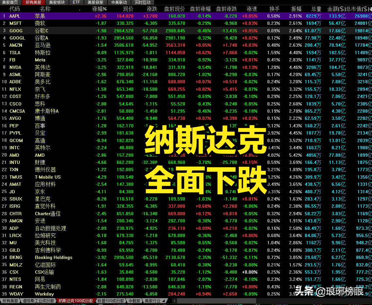Click the ASML ticker code

(x=15, y=74)
